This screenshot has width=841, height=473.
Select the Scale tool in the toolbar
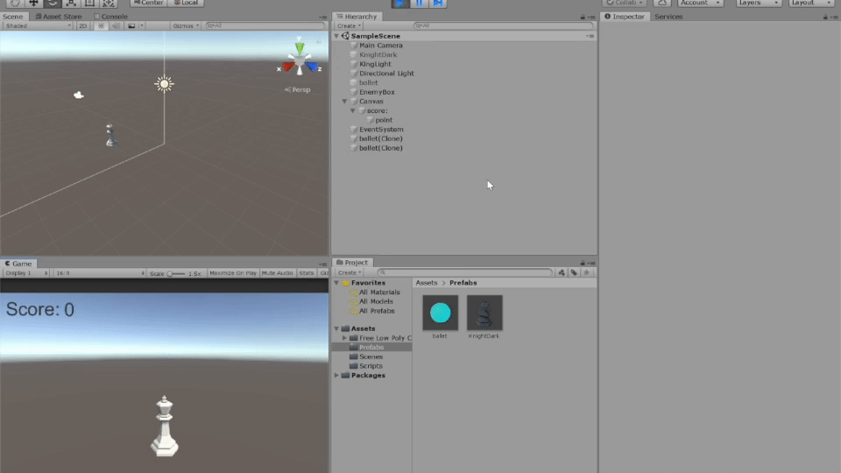70,3
